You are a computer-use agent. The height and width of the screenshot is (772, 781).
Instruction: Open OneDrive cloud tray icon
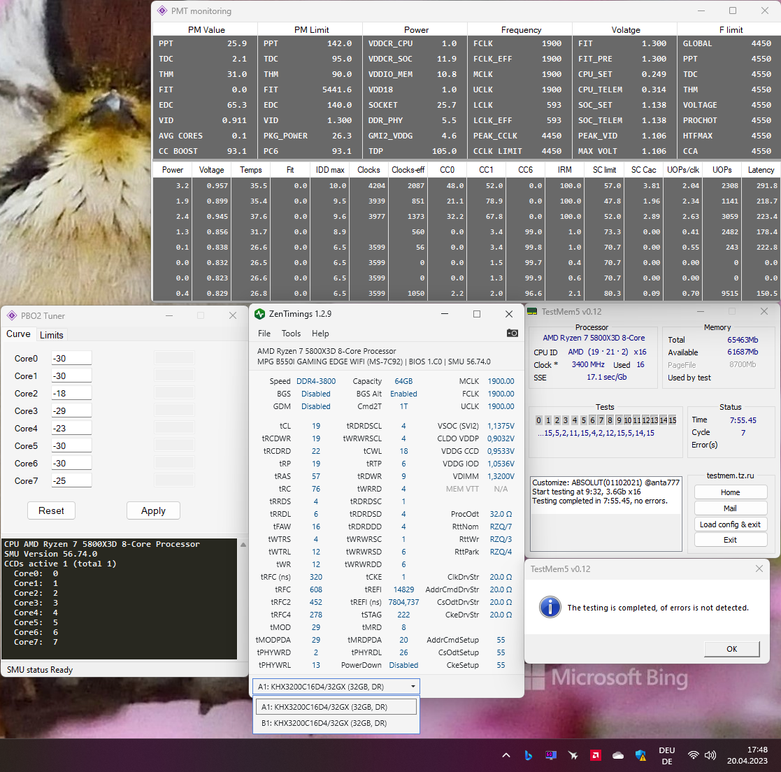[617, 755]
